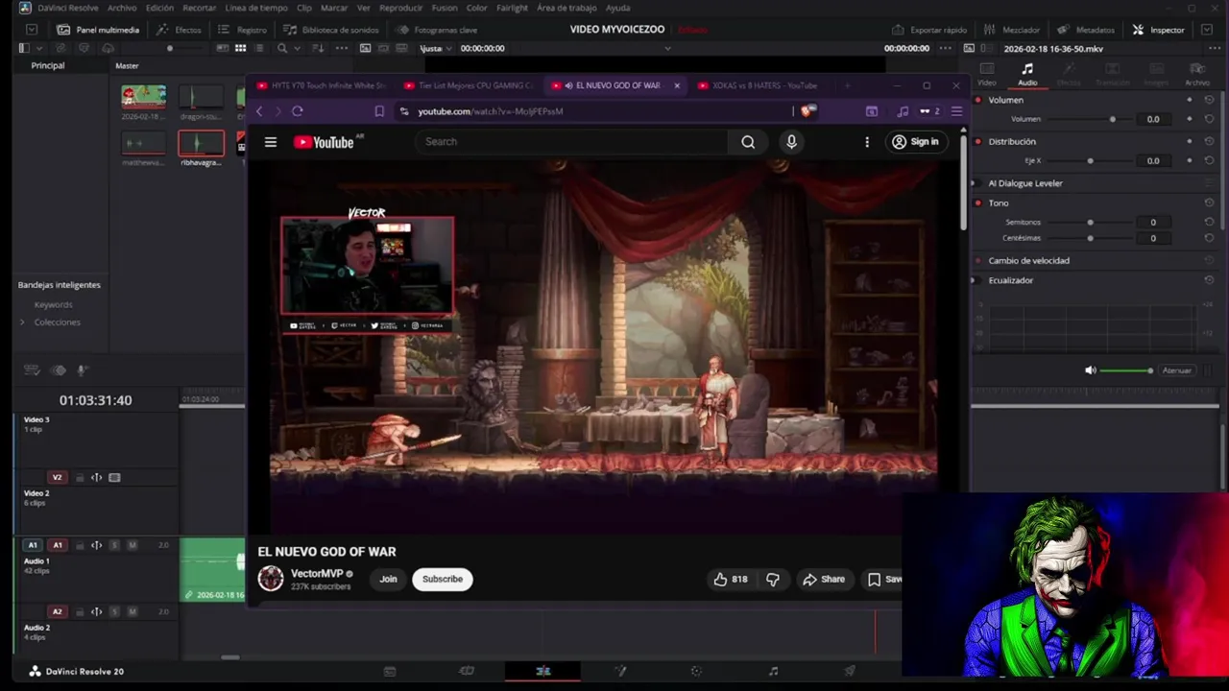Switch to HYTE Y70 Touch browser tab
The height and width of the screenshot is (691, 1229).
(x=322, y=85)
